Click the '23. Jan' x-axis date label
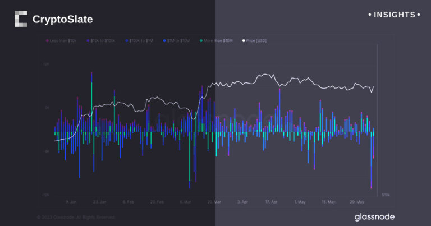Image resolution: width=431 pixels, height=226 pixels. pyautogui.click(x=99, y=202)
